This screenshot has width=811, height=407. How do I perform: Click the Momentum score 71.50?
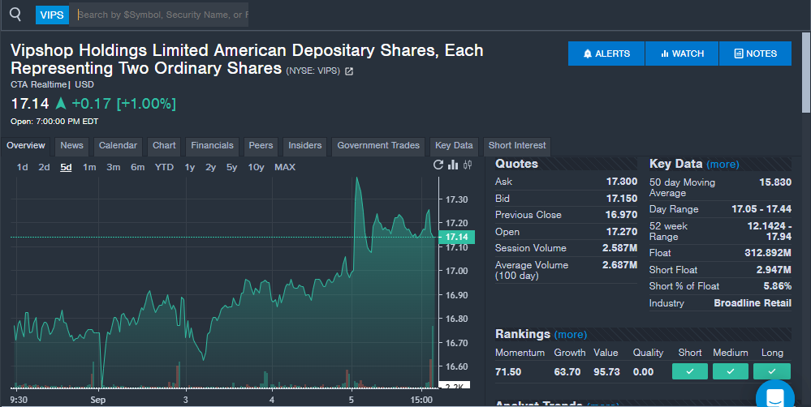tap(508, 372)
